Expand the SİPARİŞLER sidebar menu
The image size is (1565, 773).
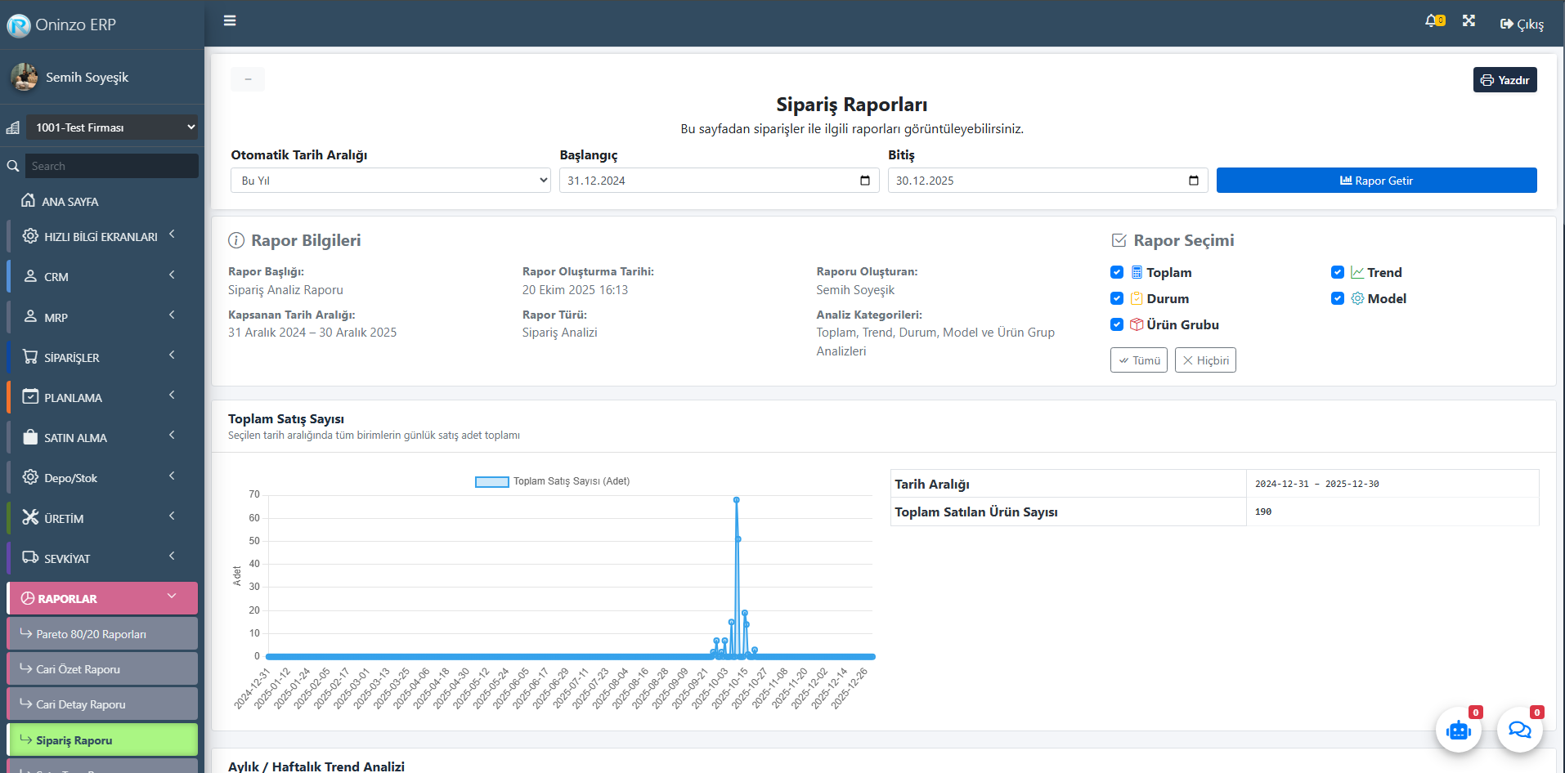point(102,357)
